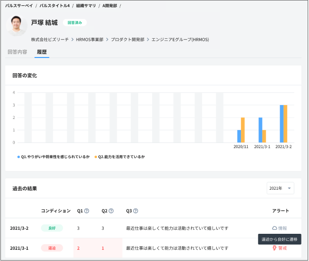Toggle Q1 blue legend series dot
Image resolution: width=309 pixels, height=261 pixels.
19,157
